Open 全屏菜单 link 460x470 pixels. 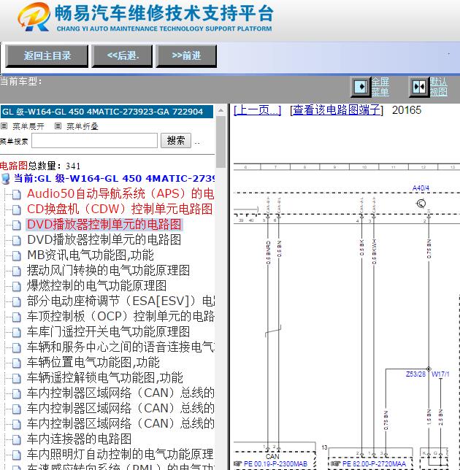(380, 87)
